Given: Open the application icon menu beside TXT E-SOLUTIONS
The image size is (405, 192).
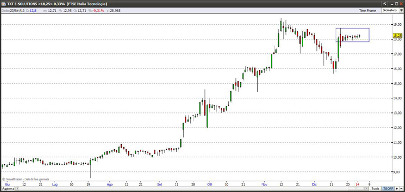Looking at the screenshot, I should click(4, 4).
